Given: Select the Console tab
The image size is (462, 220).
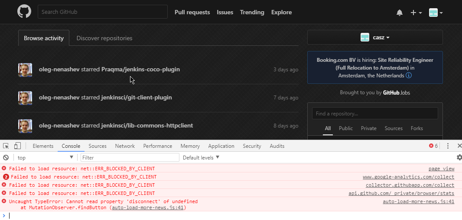Looking at the screenshot, I should click(x=71, y=146).
